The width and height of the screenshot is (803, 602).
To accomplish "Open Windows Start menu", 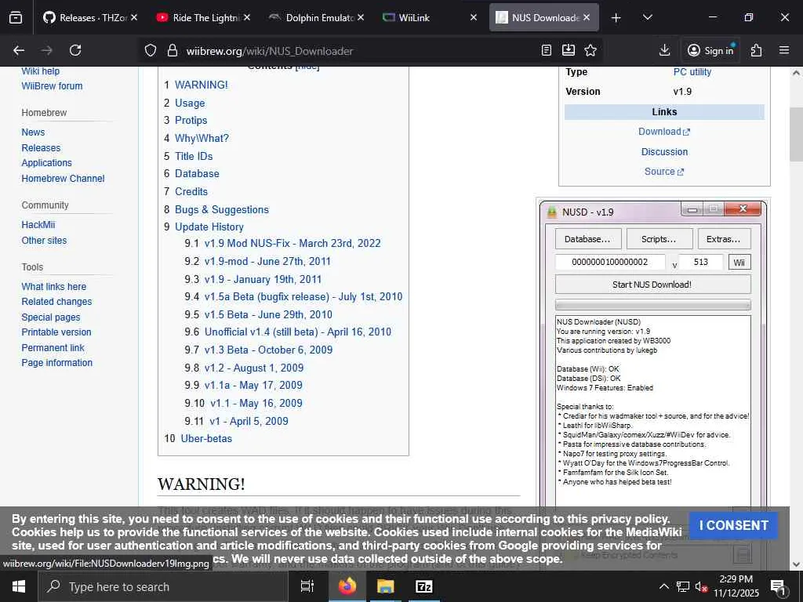I will tap(19, 586).
